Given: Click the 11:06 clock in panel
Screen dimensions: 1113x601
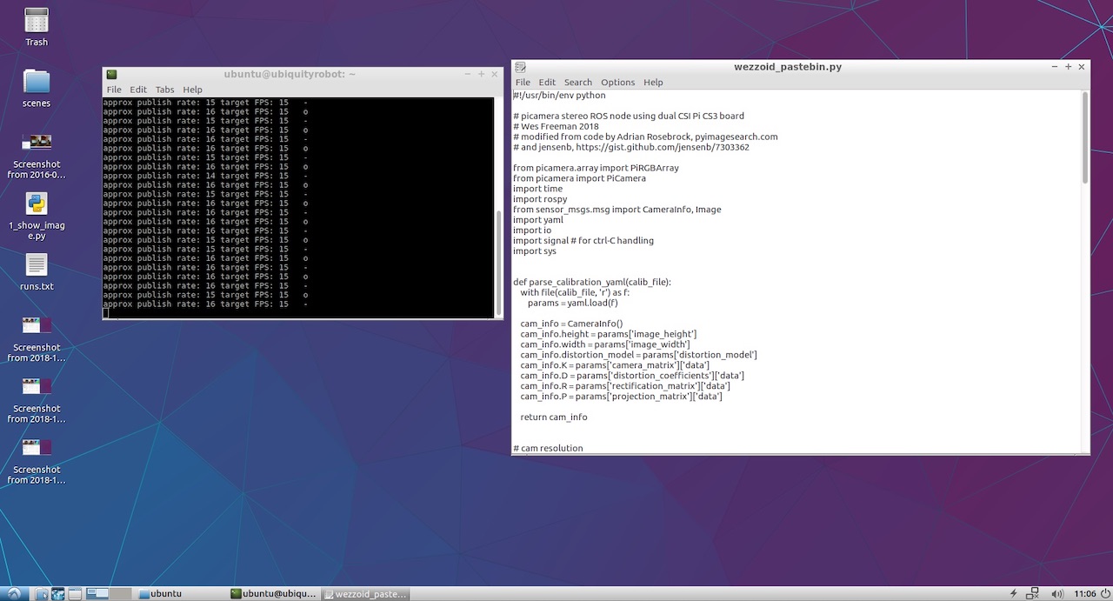Looking at the screenshot, I should point(1084,594).
